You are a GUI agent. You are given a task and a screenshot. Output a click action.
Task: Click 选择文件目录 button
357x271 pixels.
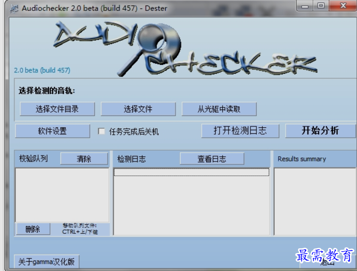pyautogui.click(x=57, y=109)
